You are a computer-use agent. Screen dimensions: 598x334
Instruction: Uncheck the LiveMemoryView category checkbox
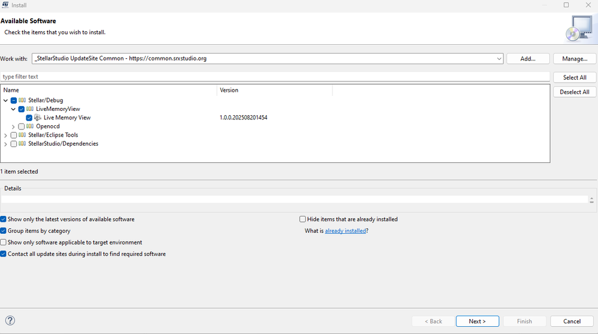coord(22,109)
